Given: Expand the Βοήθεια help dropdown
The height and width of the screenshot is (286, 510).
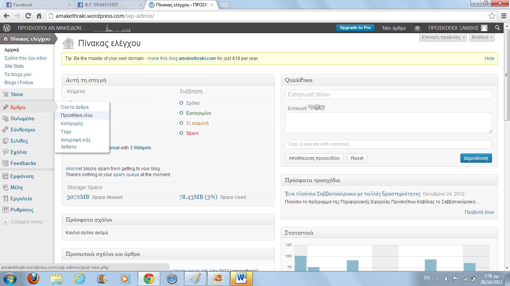Looking at the screenshot, I should point(482,37).
